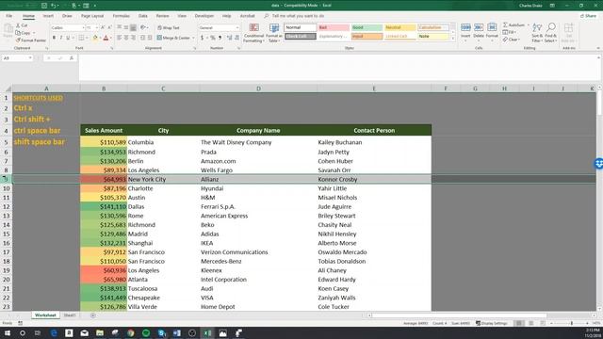
Task: Toggle Italic formatting
Action: (60, 38)
